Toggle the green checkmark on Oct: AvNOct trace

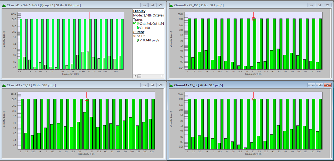pos(134,23)
